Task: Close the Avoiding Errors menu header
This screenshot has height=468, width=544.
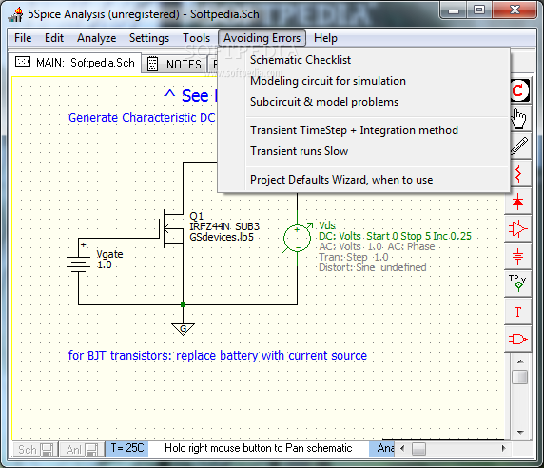Action: [x=262, y=38]
